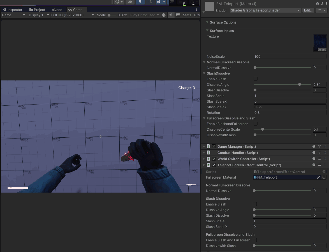Open Game Manager script context menu
This screenshot has width=329, height=252.
pyautogui.click(x=325, y=146)
